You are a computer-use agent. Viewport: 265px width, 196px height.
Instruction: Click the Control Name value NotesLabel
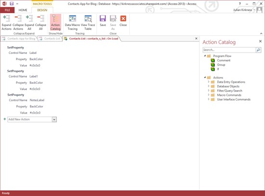(x=37, y=100)
